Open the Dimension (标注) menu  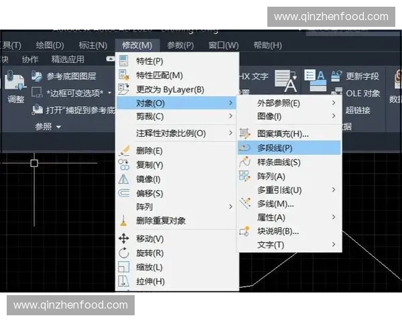click(93, 45)
